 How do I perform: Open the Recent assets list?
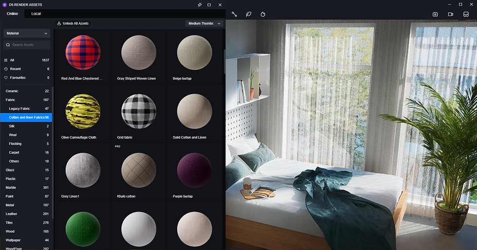26,69
